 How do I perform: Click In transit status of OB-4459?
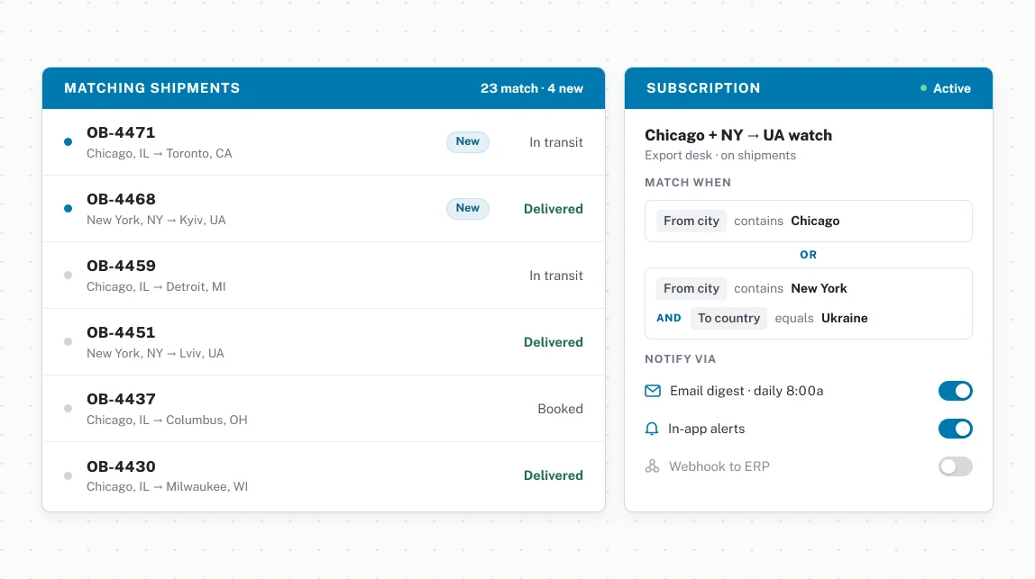(x=555, y=276)
